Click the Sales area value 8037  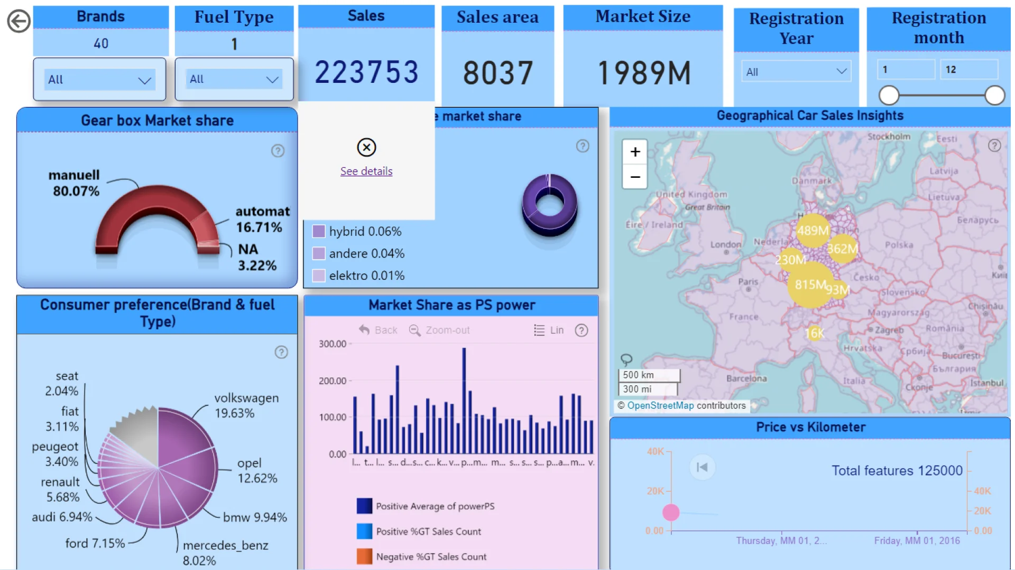click(498, 73)
